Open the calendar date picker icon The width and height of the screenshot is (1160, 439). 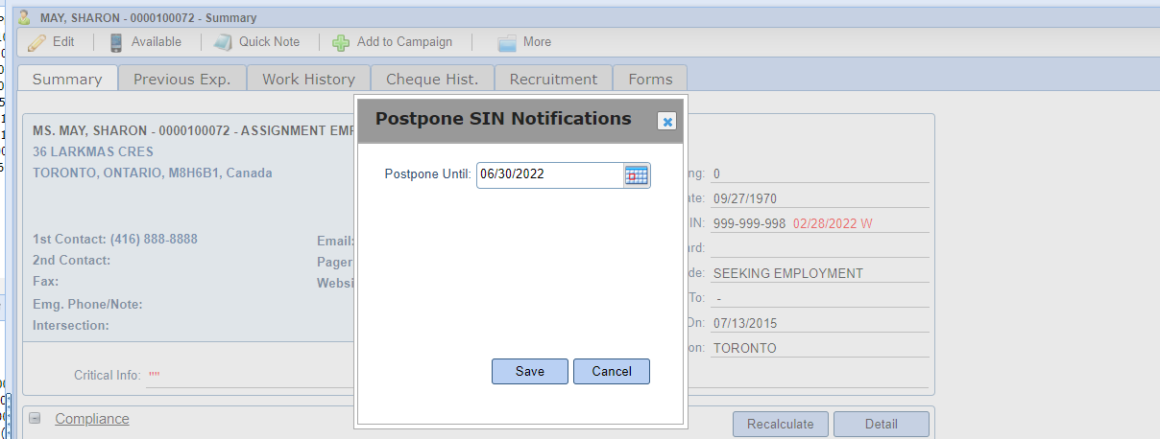coord(637,174)
